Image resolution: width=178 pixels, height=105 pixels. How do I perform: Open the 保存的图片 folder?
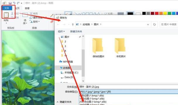pyautogui.click(x=98, y=48)
